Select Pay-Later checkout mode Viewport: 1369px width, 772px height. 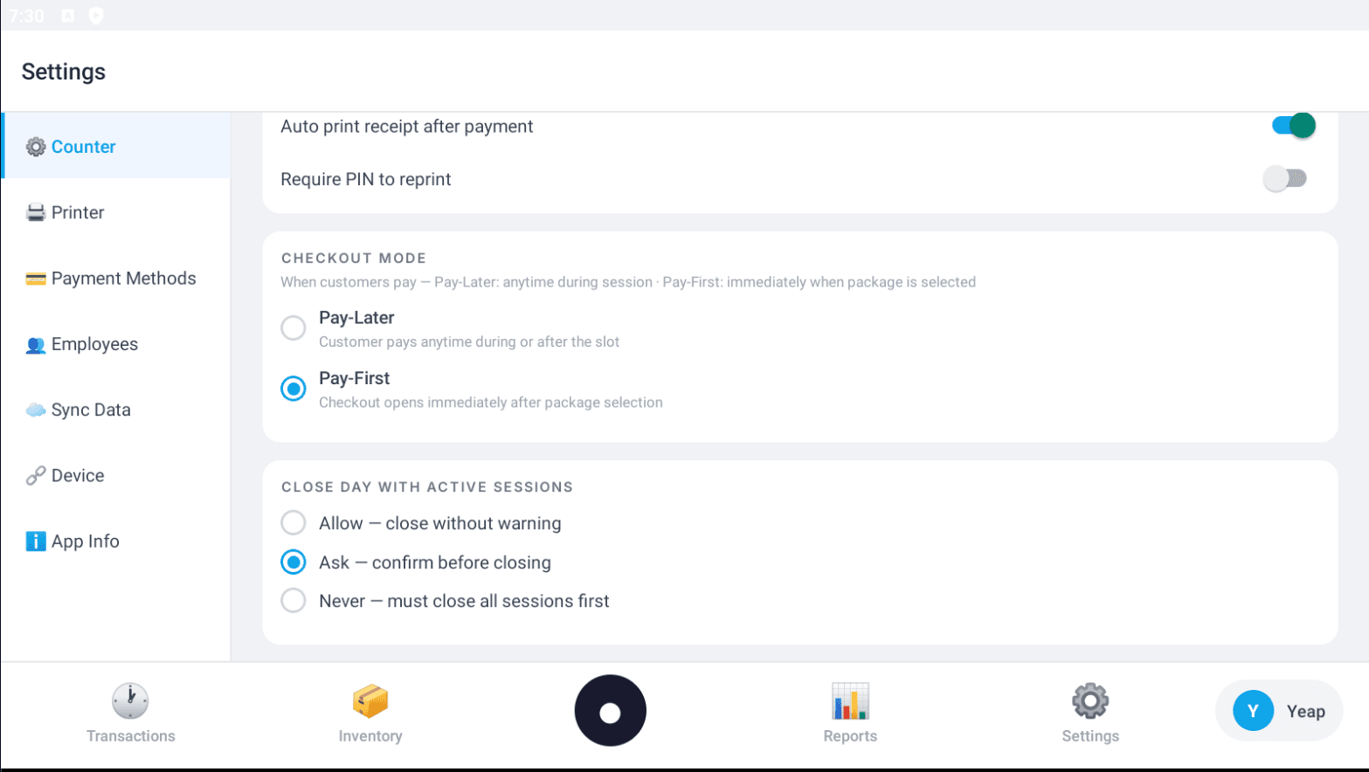pyautogui.click(x=294, y=327)
